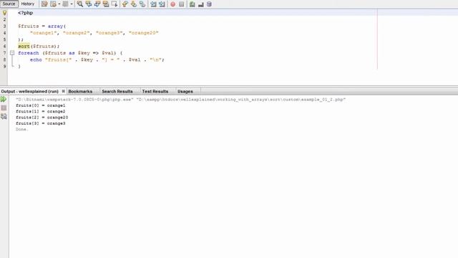This screenshot has height=258, width=458.
Task: Click line number 6 in the gutter
Action: [4, 46]
